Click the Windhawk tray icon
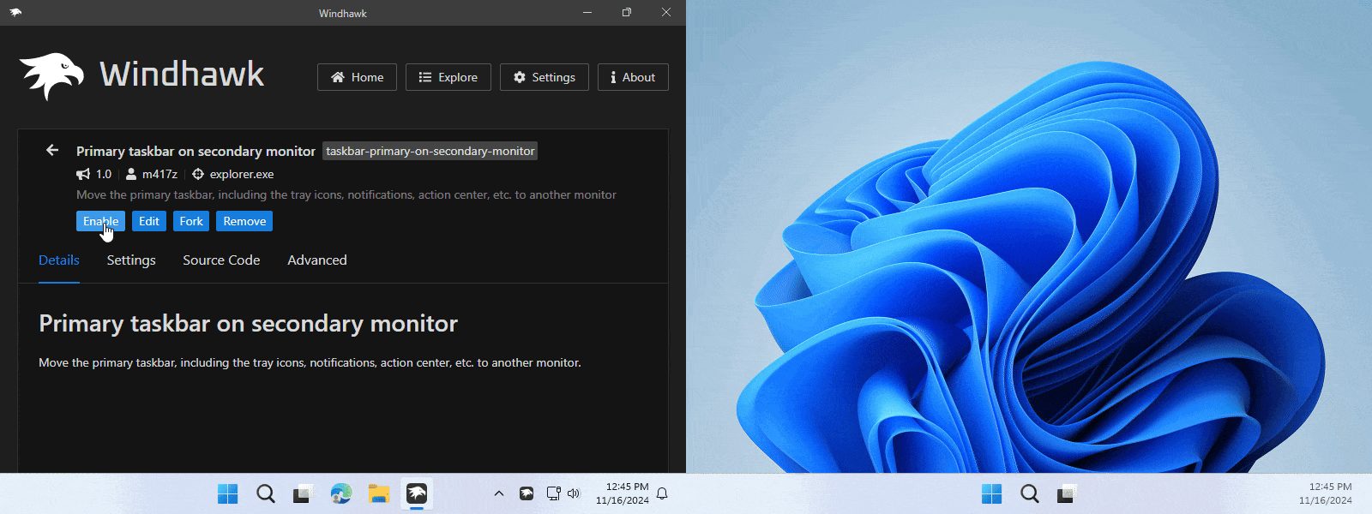The image size is (1372, 514). [527, 493]
